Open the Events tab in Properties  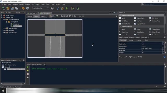(x=139, y=40)
